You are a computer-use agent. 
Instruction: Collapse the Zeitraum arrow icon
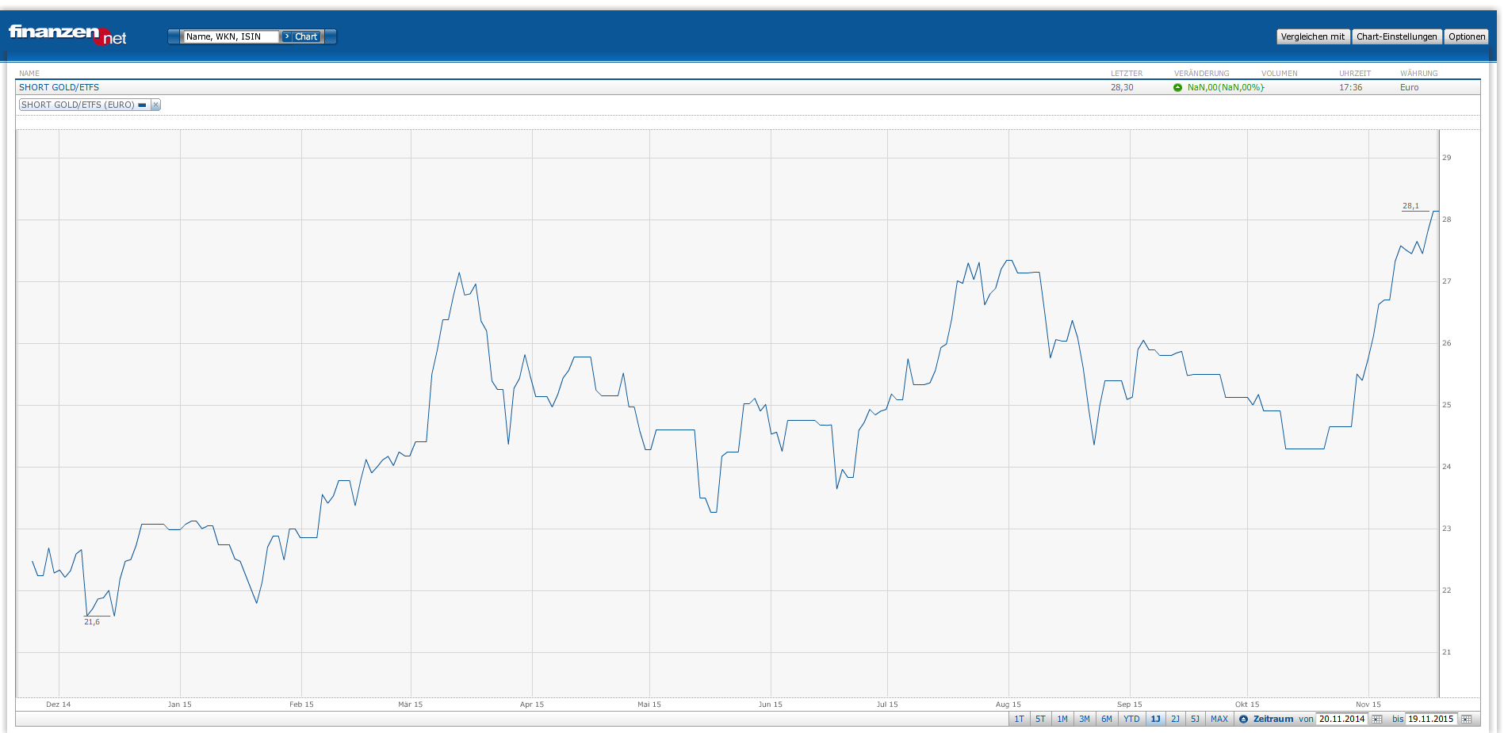click(1243, 720)
